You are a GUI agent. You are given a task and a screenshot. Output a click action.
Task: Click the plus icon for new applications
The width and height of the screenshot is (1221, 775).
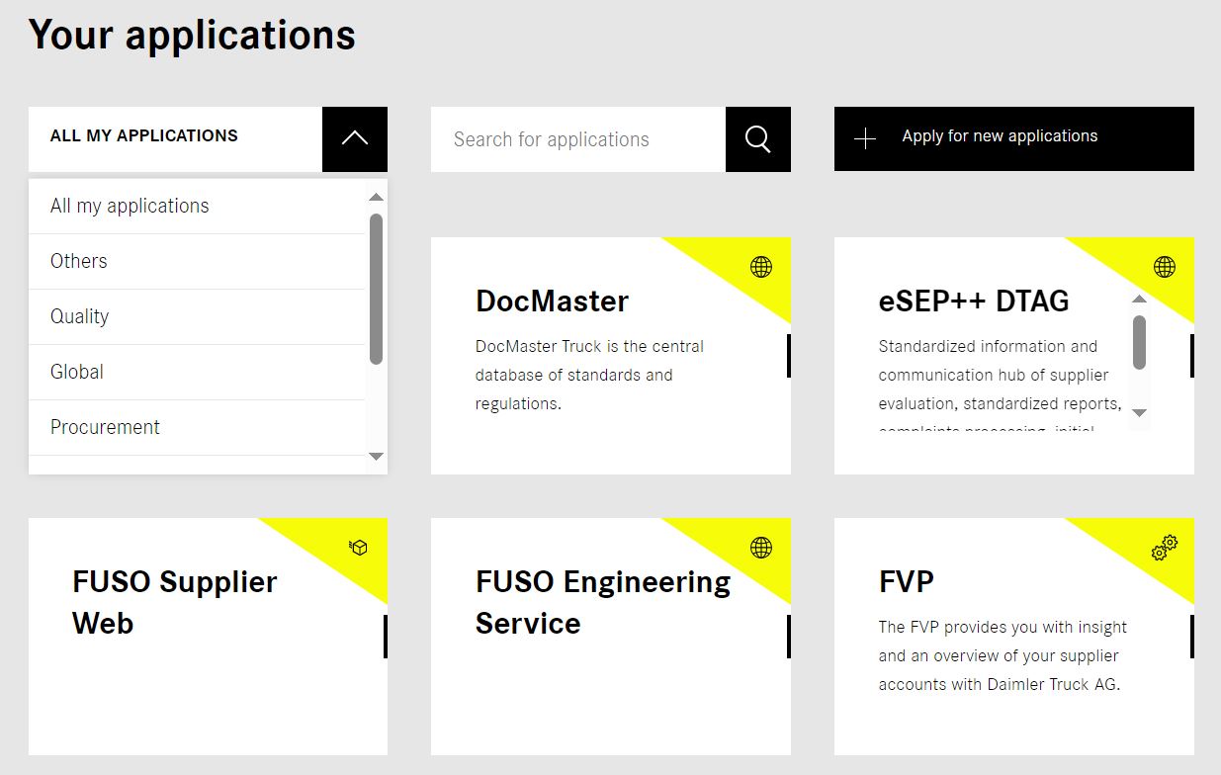(865, 139)
